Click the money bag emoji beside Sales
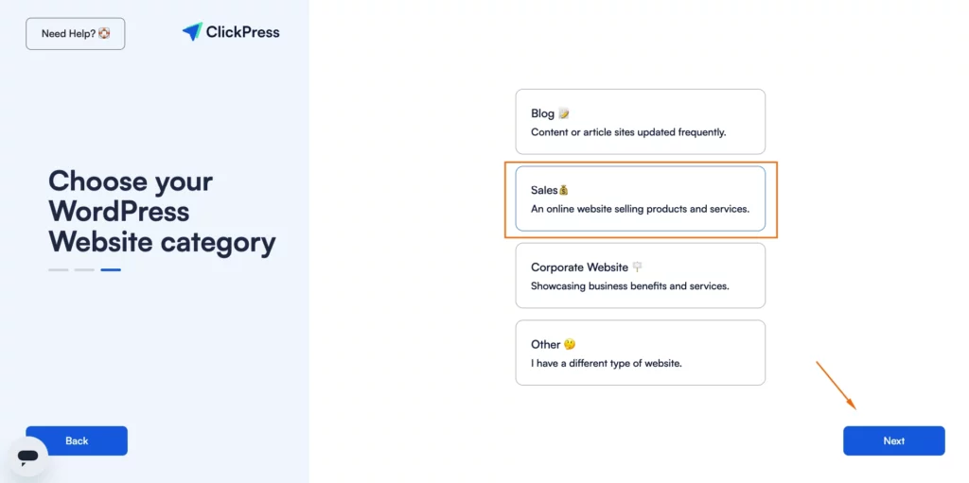Screen dimensions: 969x483 point(563,190)
